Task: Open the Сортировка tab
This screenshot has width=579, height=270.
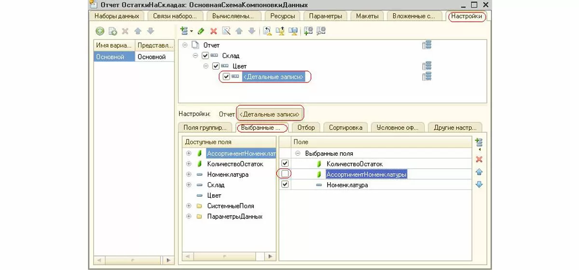Action: [x=345, y=128]
